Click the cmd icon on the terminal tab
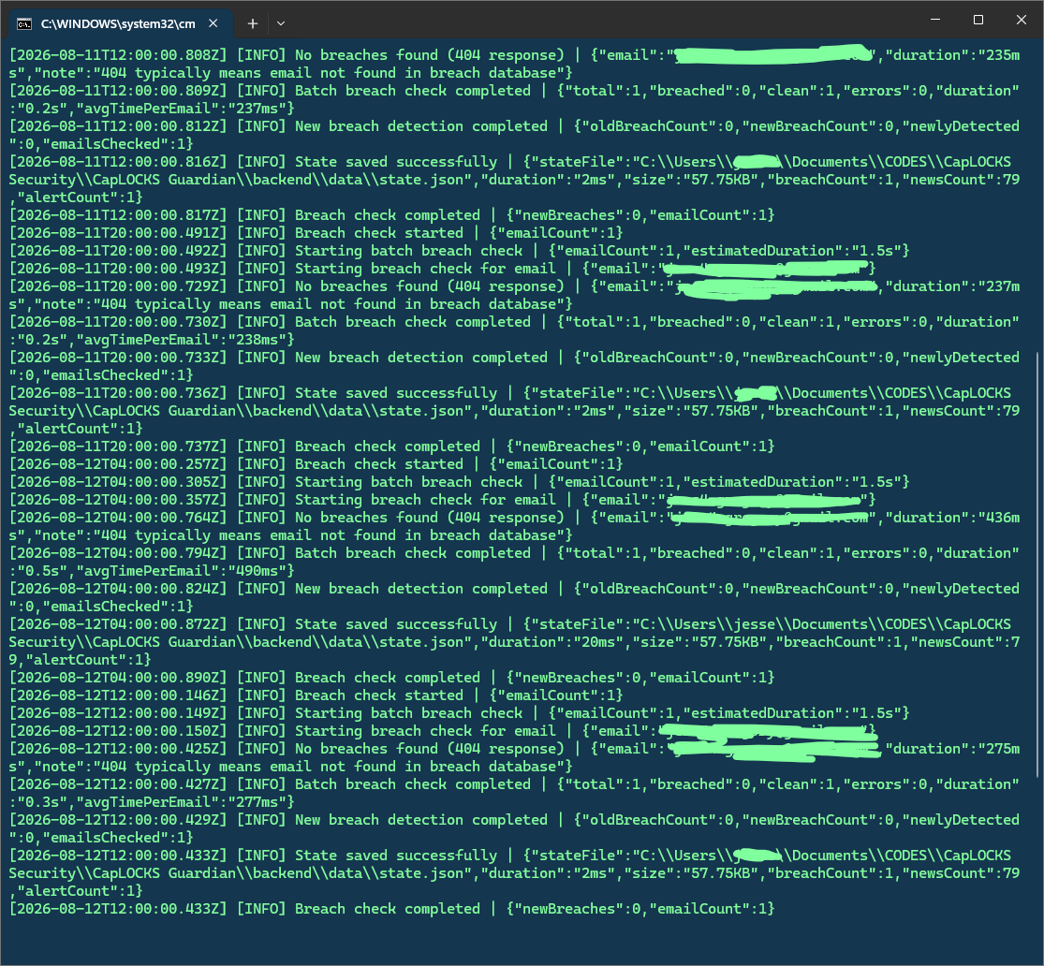This screenshot has height=966, width=1044. click(24, 24)
